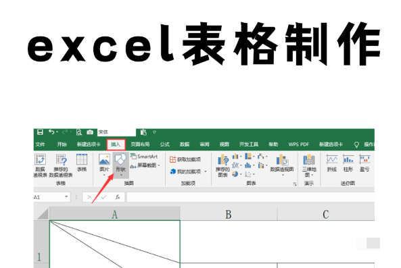Screen dimensions: 401x268
Task: Insert a 数据透视表 pivot table
Action: pos(40,165)
